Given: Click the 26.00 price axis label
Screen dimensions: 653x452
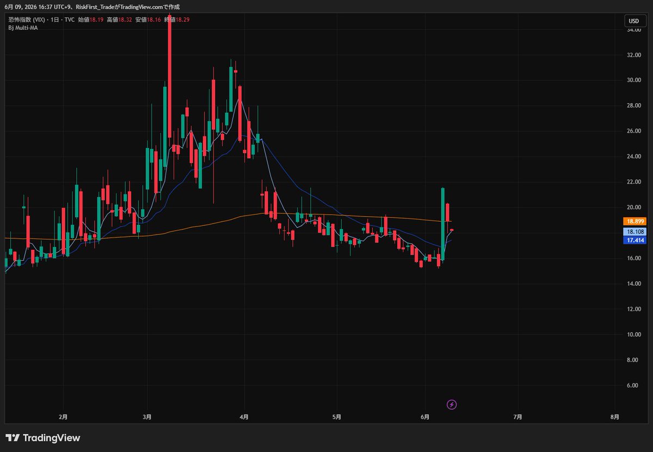Looking at the screenshot, I should click(x=633, y=131).
